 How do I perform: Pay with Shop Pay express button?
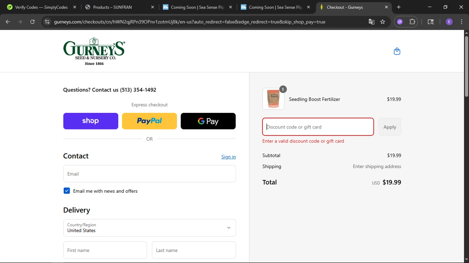(x=91, y=121)
